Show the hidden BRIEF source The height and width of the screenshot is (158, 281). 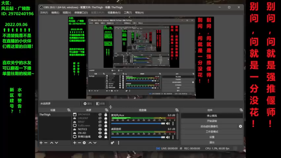(x=100, y=122)
